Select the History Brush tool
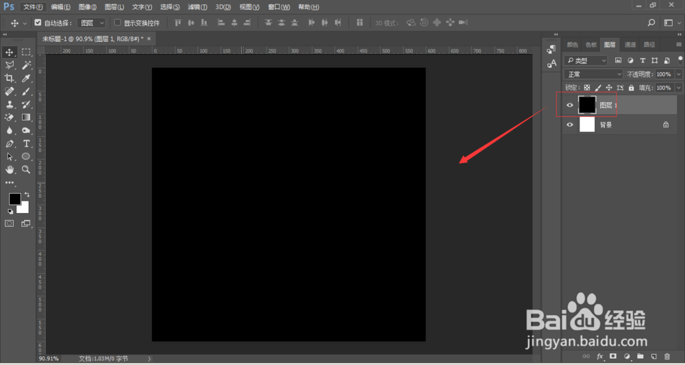The width and height of the screenshot is (685, 365). click(x=26, y=104)
